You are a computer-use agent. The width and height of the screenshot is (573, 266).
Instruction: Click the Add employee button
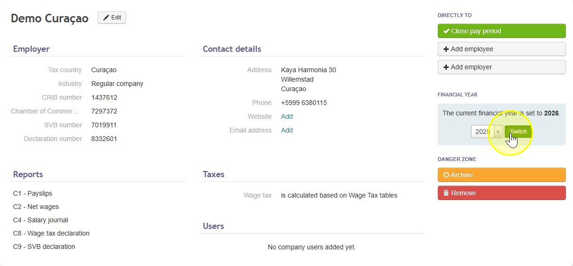[x=502, y=49]
